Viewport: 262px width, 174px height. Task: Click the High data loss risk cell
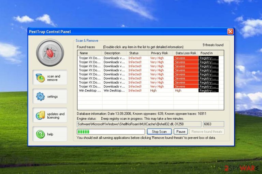point(178,91)
